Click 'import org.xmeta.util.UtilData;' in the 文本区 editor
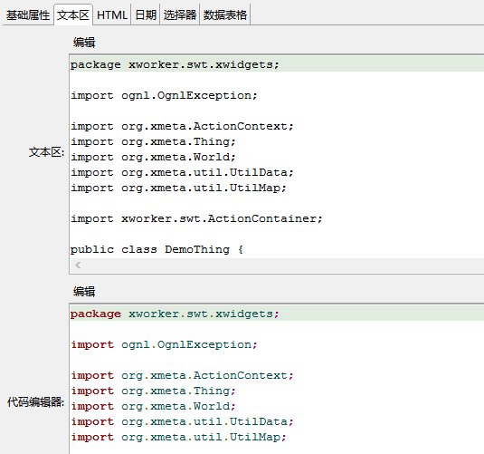 click(182, 172)
